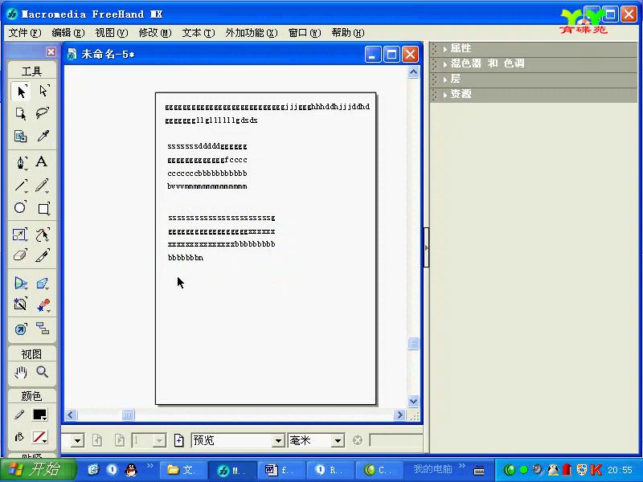Open the 窗口 menu
This screenshot has width=643, height=482.
(305, 33)
